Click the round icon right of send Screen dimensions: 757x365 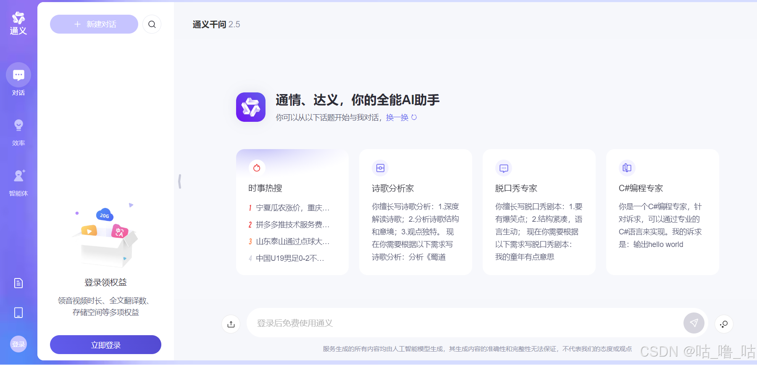tap(724, 324)
